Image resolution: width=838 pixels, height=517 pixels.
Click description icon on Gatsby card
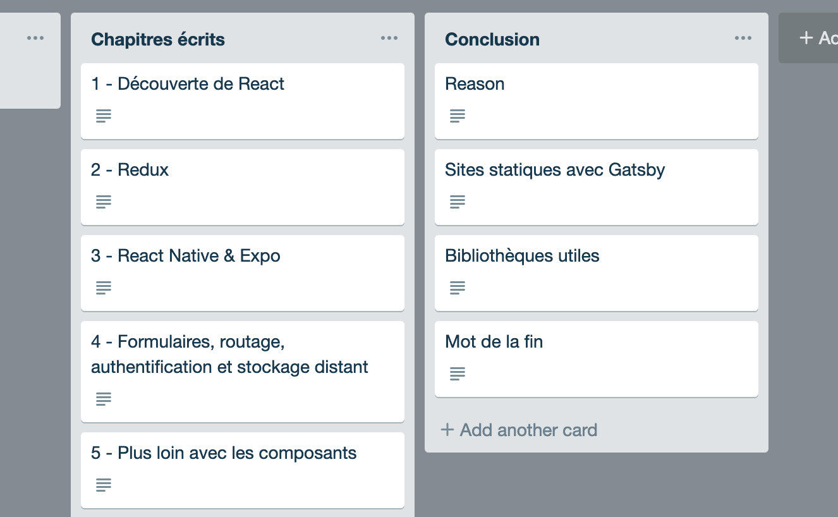point(458,202)
